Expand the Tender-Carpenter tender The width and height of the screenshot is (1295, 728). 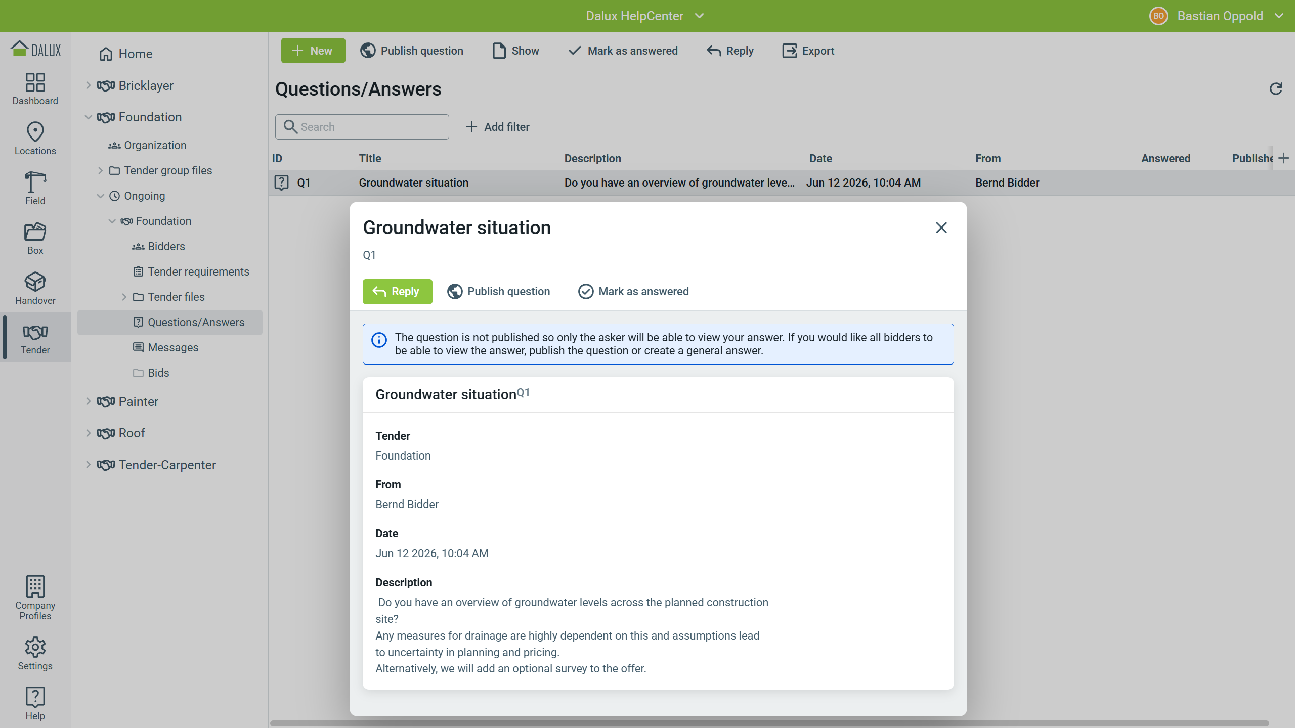[88, 465]
